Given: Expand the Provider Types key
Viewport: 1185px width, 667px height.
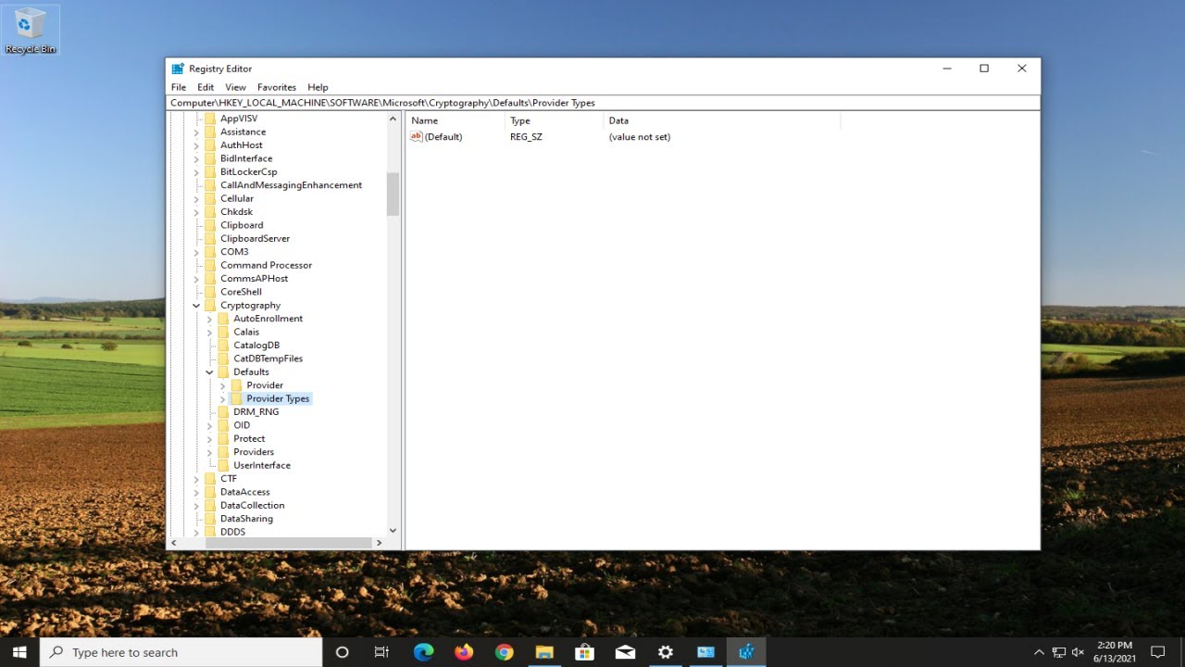Looking at the screenshot, I should [x=222, y=398].
